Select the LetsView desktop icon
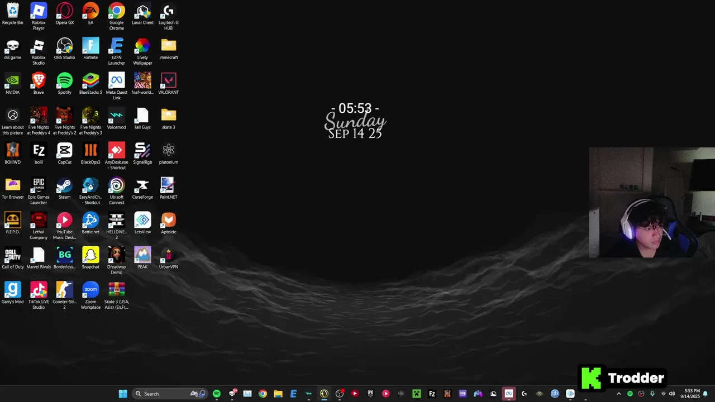 (x=142, y=224)
